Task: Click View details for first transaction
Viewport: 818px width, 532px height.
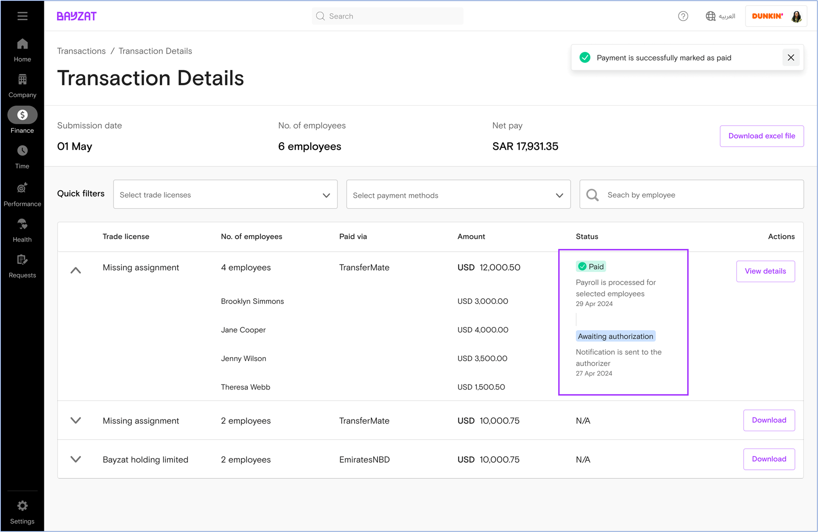Action: click(x=765, y=271)
